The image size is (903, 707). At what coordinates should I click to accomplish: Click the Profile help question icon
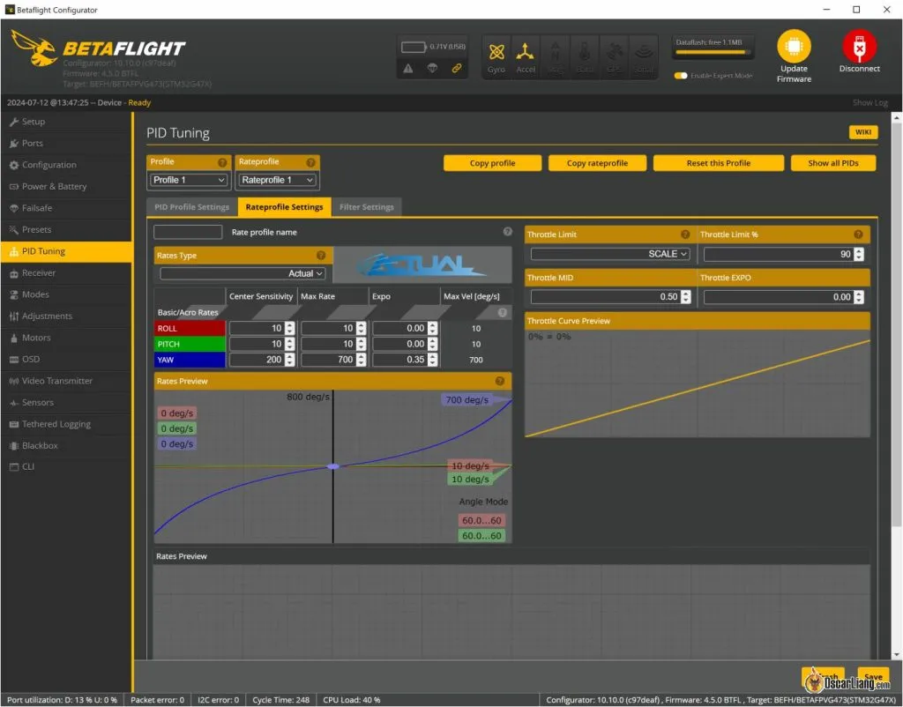pos(222,162)
